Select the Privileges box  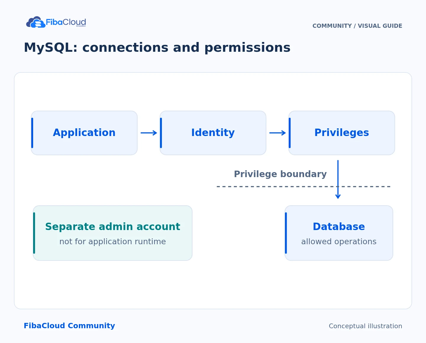click(342, 133)
